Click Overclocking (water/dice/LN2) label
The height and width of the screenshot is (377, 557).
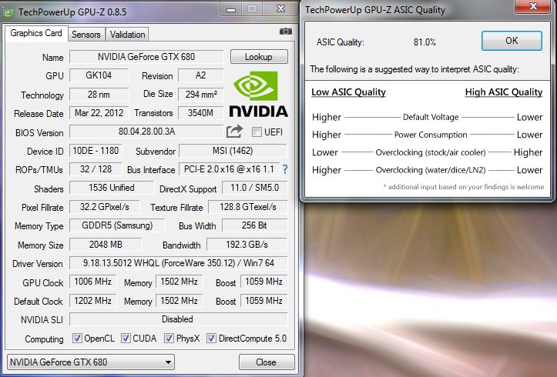click(x=431, y=170)
